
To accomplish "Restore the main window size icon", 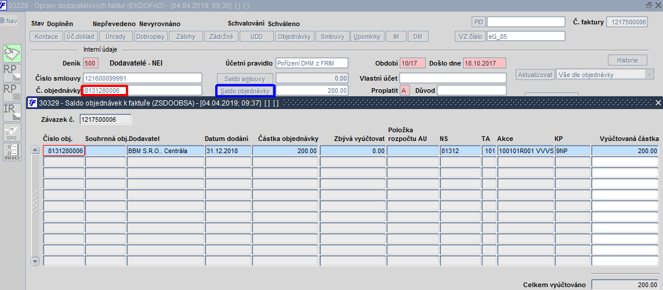I will pos(650,5).
